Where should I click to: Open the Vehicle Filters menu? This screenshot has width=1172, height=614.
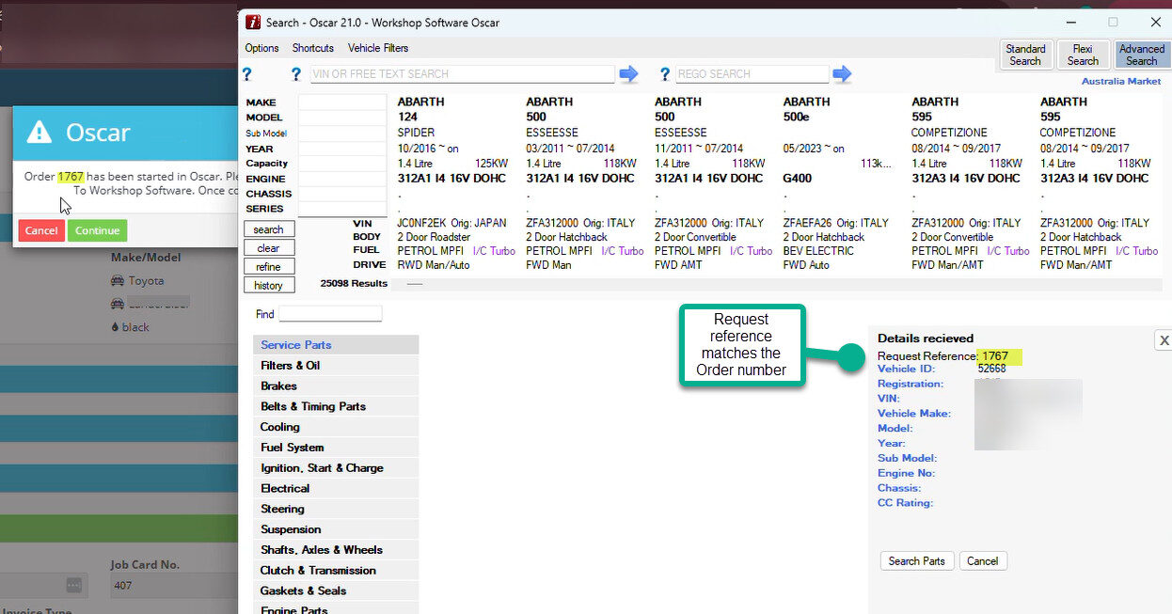click(x=378, y=48)
